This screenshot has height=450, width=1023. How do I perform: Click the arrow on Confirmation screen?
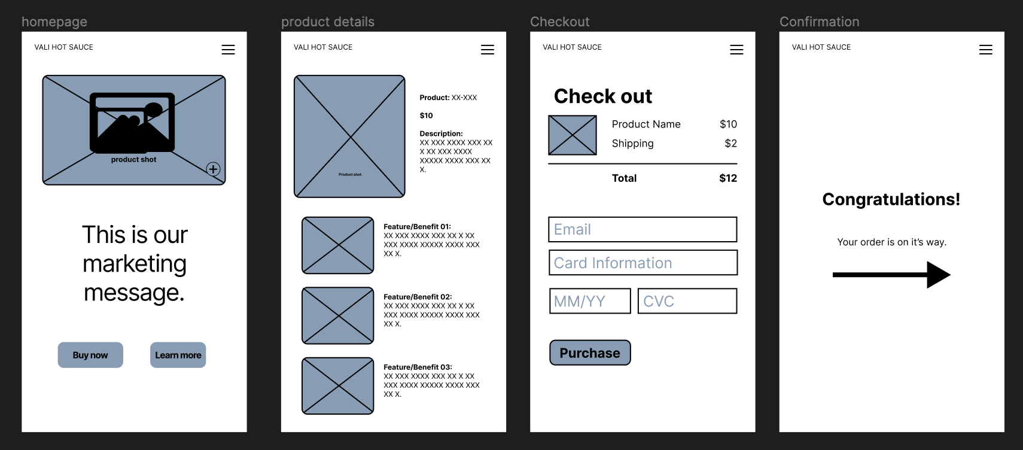coord(891,275)
